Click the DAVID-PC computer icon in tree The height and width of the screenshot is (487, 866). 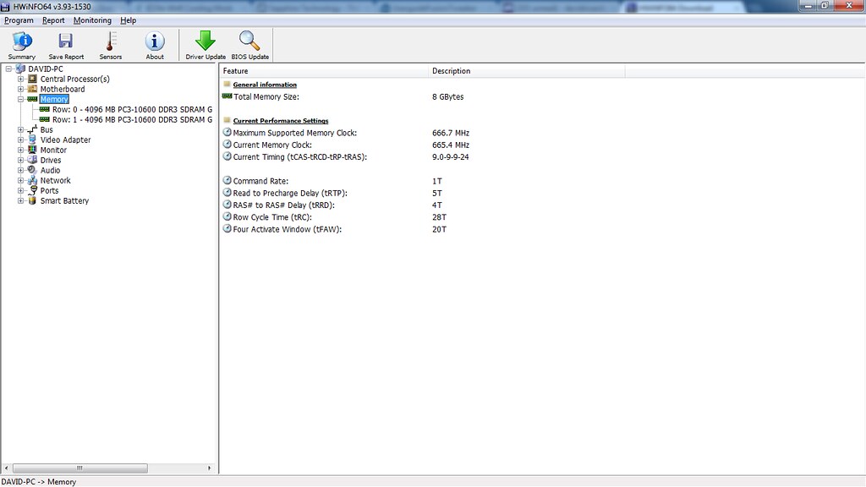click(21, 69)
